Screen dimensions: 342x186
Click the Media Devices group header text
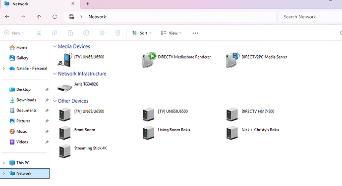pos(74,46)
